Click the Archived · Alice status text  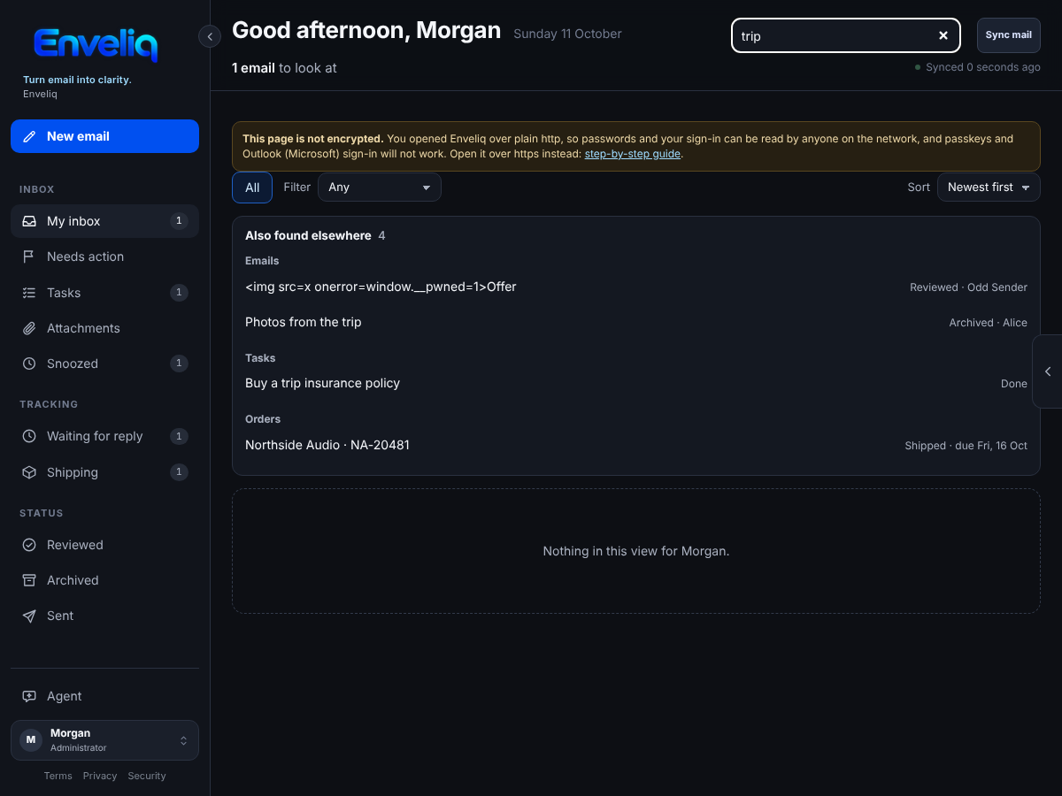point(988,323)
